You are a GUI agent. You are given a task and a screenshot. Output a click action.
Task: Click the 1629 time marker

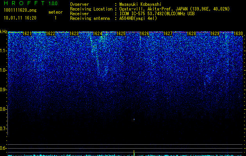tap(215, 34)
